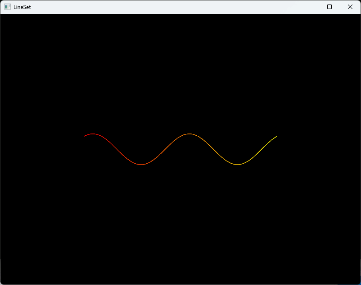Maximize the LineSet window
Screen dimensions: 361x285
pyautogui.click(x=329, y=7)
